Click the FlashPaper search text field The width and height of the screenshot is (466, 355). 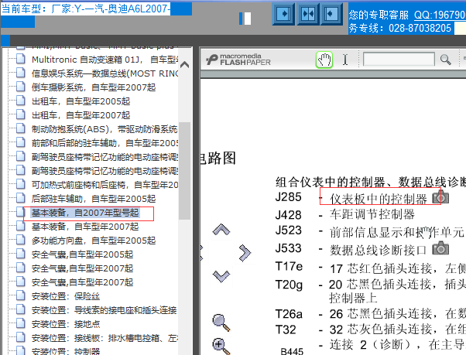point(399,60)
